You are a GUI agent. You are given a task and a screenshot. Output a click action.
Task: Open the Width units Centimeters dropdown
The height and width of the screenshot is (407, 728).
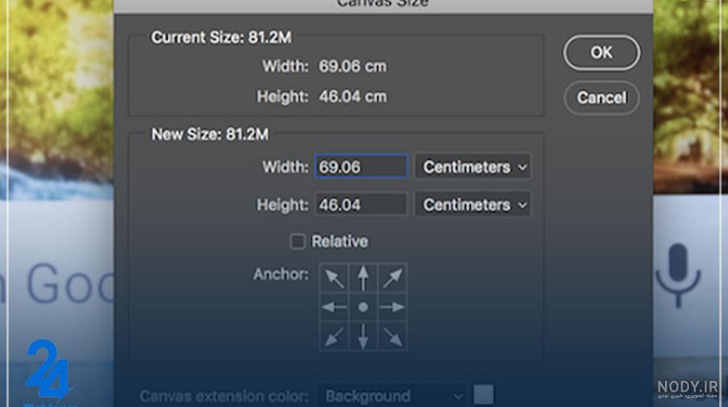pyautogui.click(x=473, y=167)
